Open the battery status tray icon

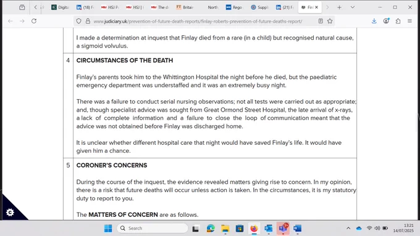click(385, 228)
